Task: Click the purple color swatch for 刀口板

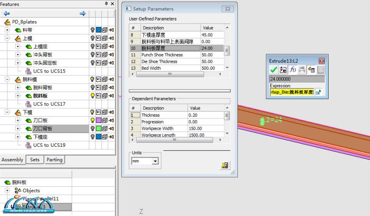Action: click(99, 120)
